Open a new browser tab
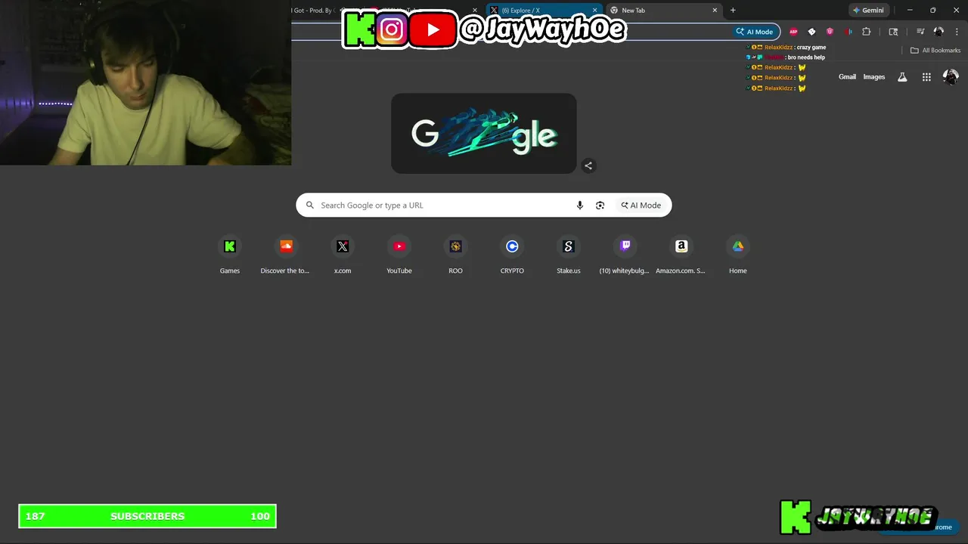 pyautogui.click(x=733, y=11)
